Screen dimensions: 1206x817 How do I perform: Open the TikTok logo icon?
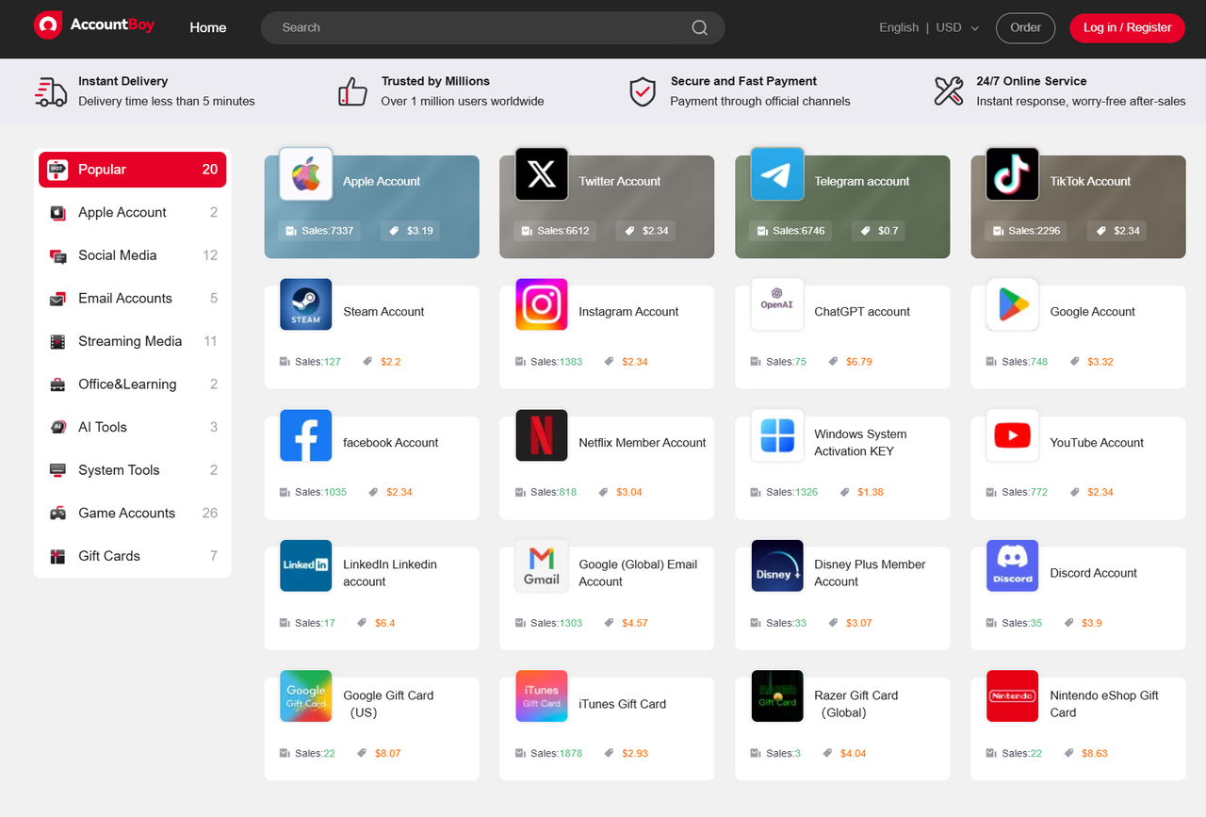(1013, 173)
